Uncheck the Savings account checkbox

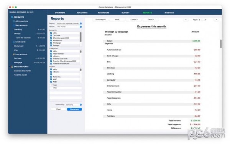[x=51, y=45]
